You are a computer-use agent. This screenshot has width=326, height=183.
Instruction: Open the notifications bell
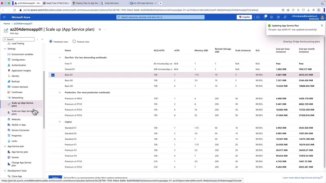pos(265,17)
